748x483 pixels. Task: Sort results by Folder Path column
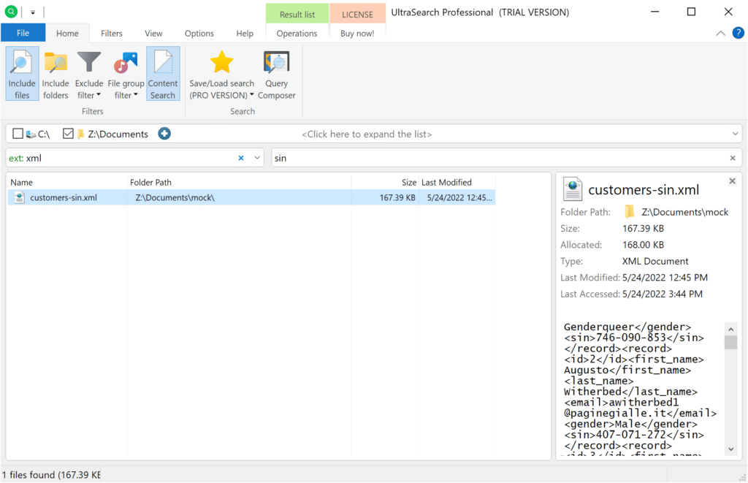pos(239,183)
